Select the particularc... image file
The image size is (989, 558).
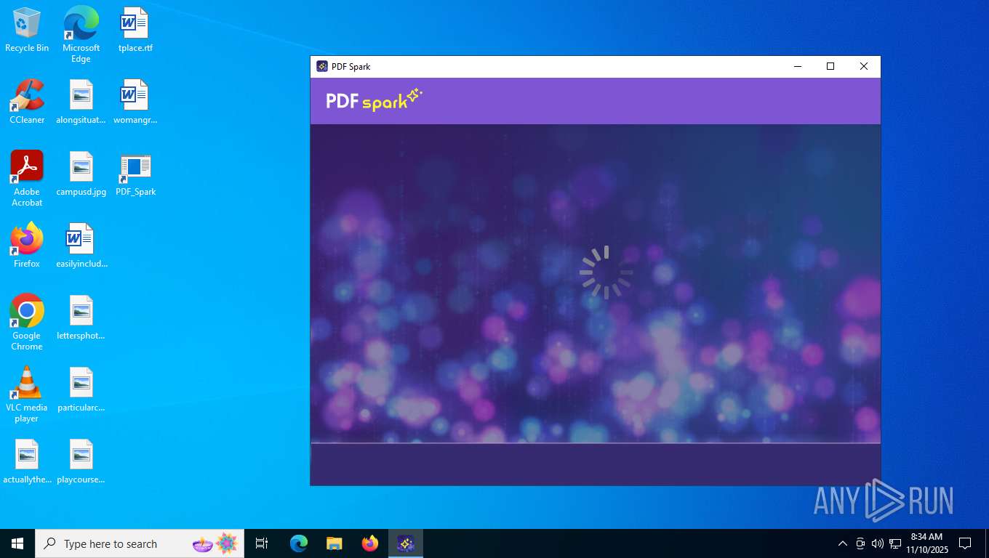pos(81,389)
